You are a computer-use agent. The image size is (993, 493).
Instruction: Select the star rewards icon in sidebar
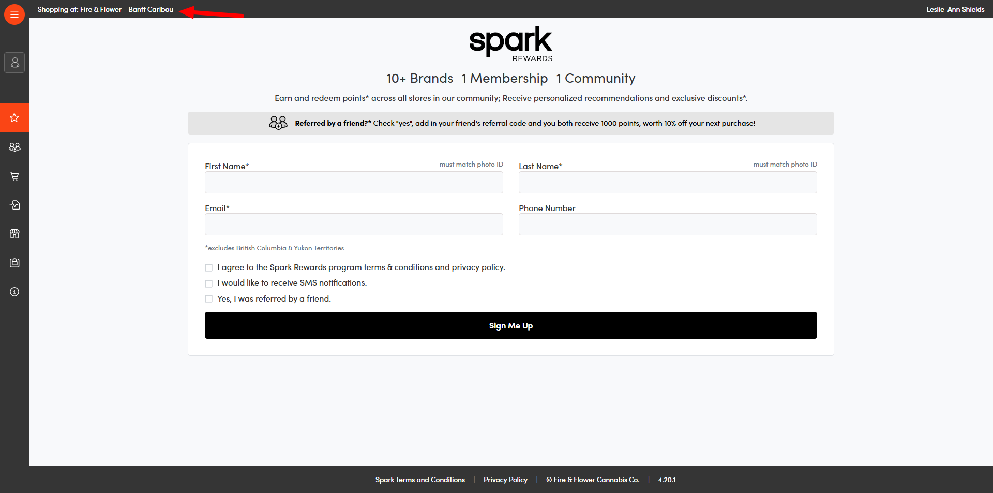point(14,118)
